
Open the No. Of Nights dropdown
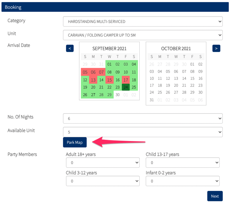(x=143, y=118)
